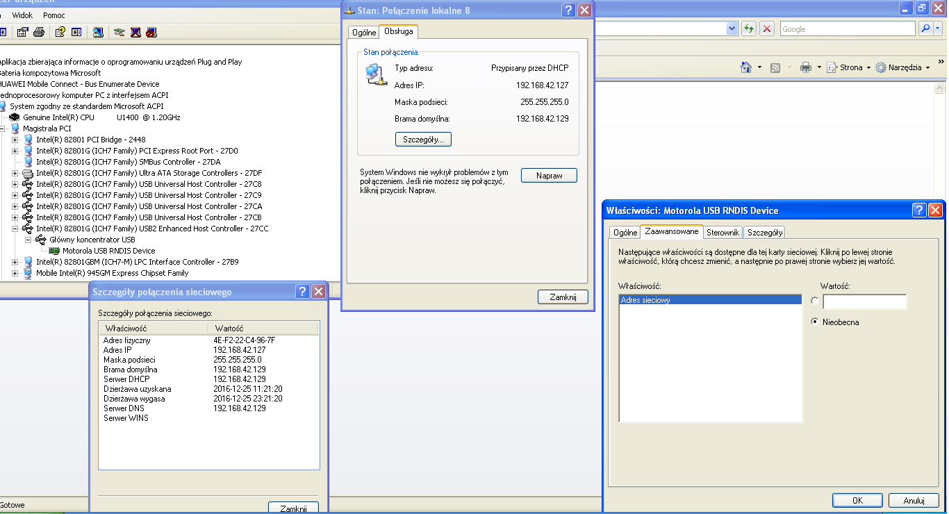Open the Narzędzia dropdown in browser toolbar
This screenshot has width=949, height=514.
(902, 67)
